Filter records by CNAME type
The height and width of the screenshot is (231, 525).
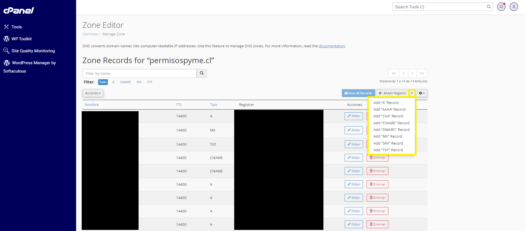click(125, 82)
